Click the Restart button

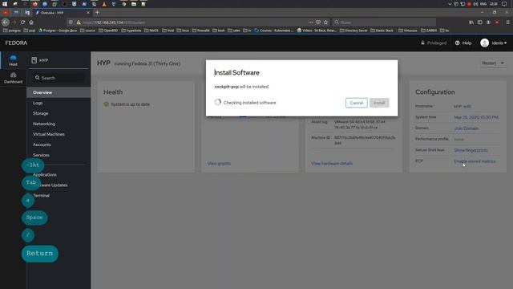(x=489, y=63)
